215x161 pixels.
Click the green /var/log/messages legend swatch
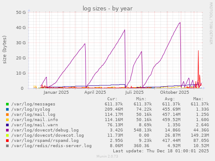tap(7, 104)
